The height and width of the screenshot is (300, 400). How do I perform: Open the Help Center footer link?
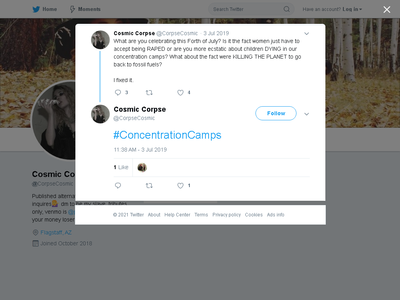coord(177,215)
